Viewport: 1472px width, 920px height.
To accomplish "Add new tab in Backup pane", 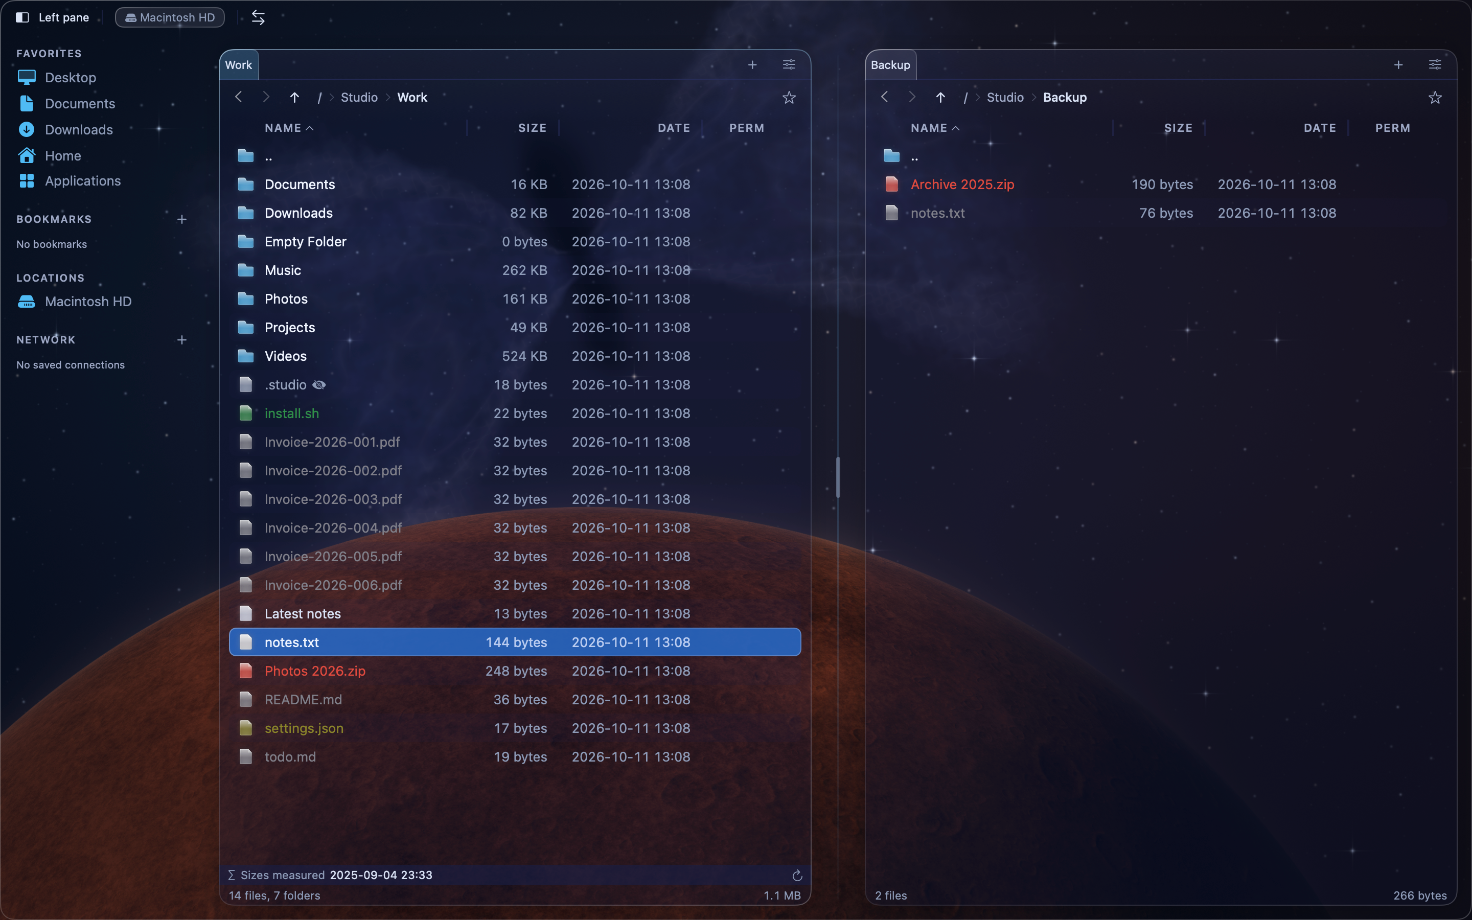I will click(1398, 64).
